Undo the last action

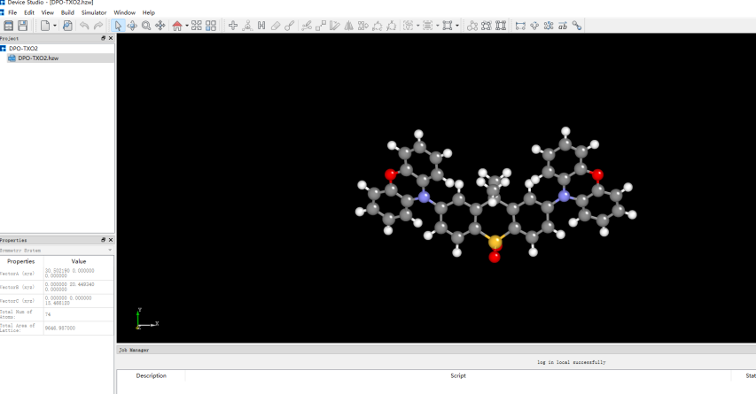(84, 26)
